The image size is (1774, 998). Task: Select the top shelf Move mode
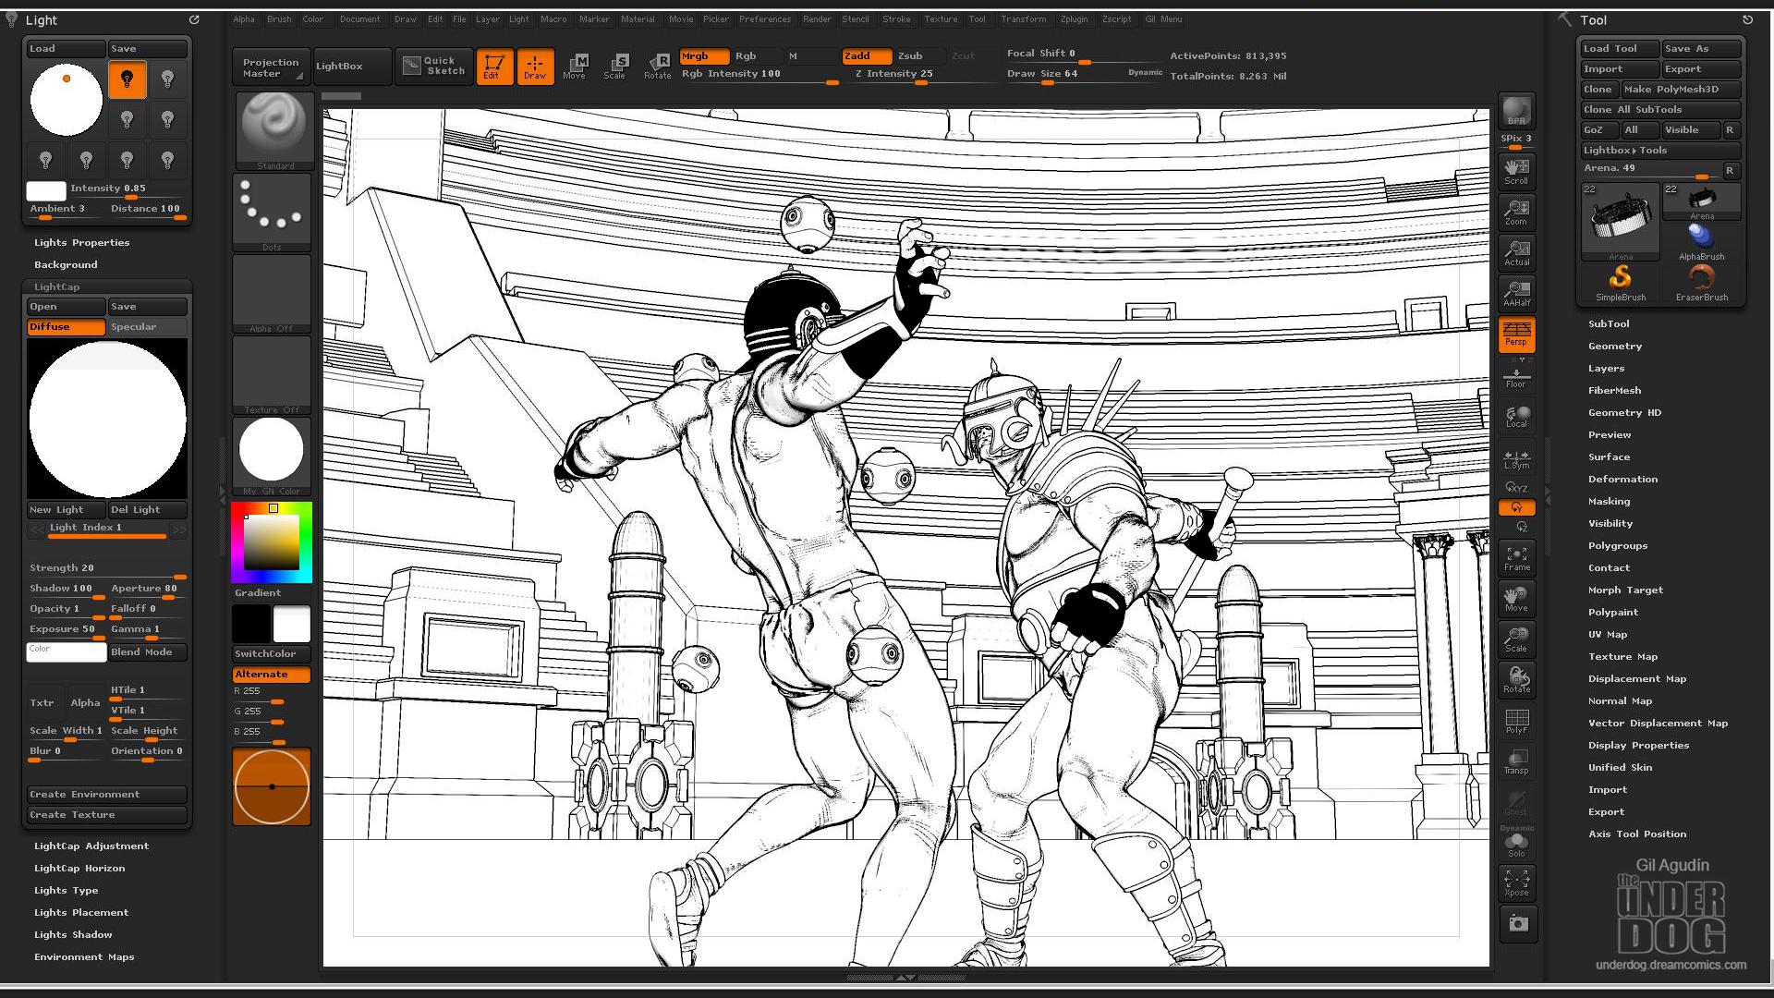(x=576, y=67)
